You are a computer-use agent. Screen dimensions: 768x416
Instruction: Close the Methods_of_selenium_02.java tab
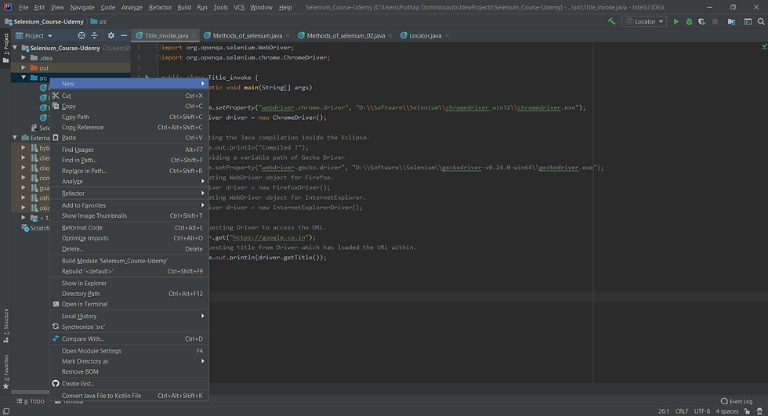(x=390, y=36)
